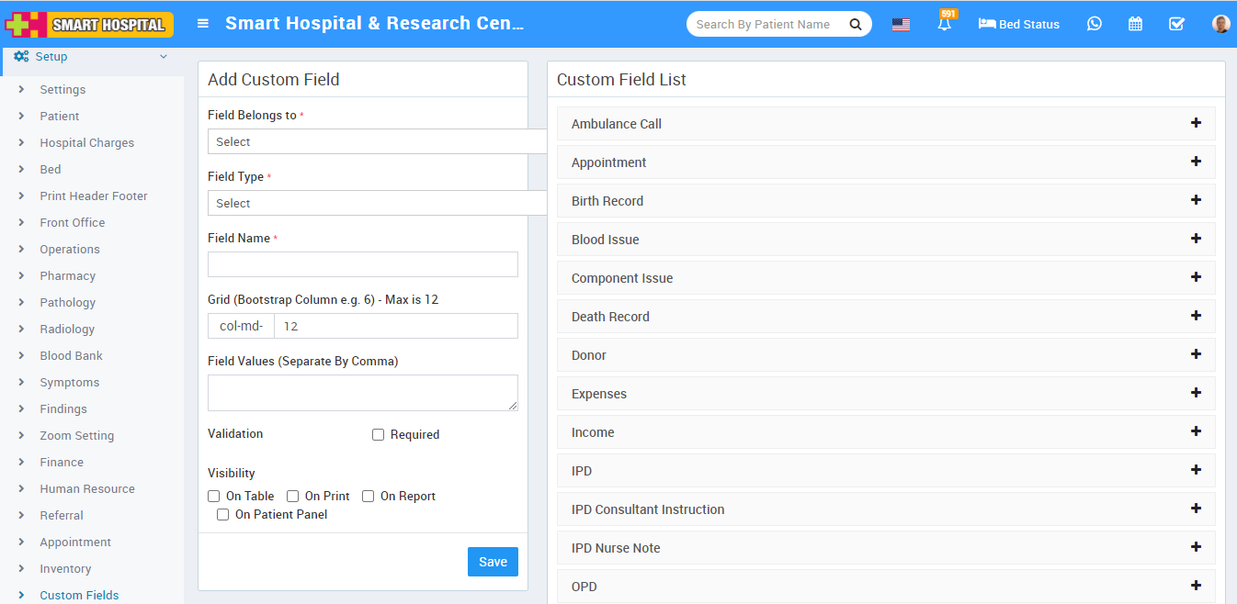Viewport: 1237px width, 604px height.
Task: Open the Field Belongs to dropdown
Action: (377, 141)
